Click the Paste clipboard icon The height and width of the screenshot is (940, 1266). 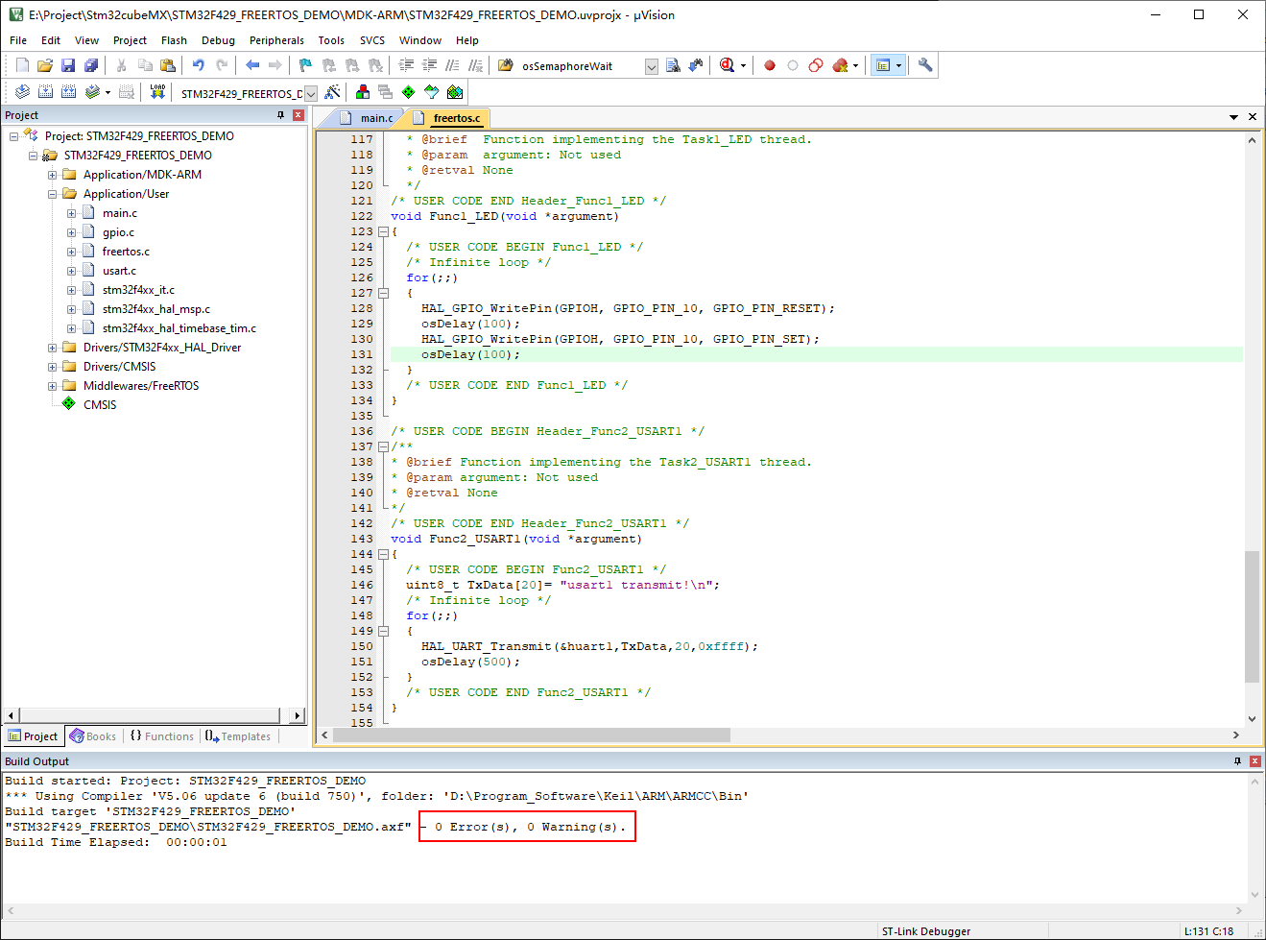point(168,65)
